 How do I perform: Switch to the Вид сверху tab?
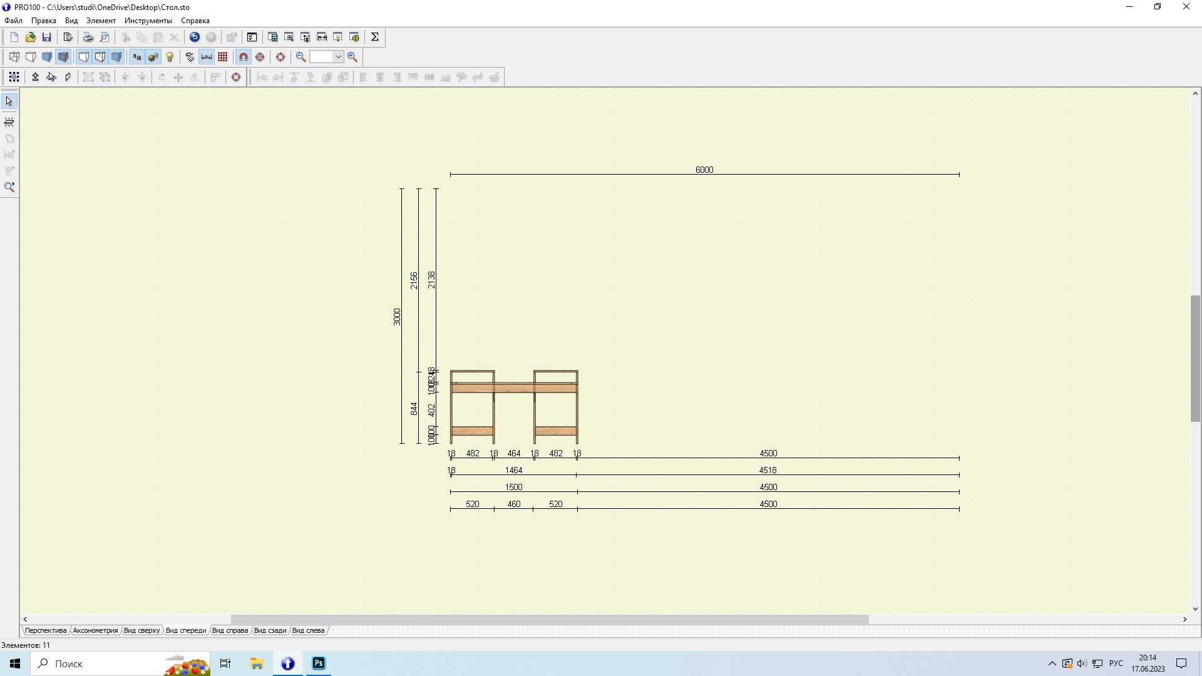click(x=141, y=630)
